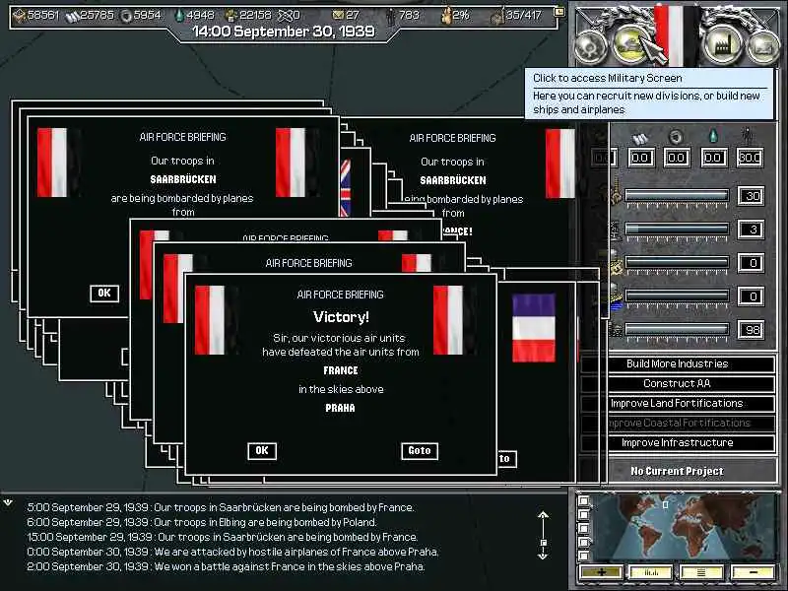Click the manpower soldier icon beside 783
Viewport: 788px width, 591px height.
390,17
